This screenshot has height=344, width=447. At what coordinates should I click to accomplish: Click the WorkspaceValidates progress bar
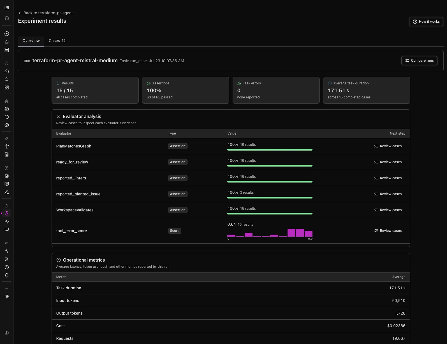(270, 214)
